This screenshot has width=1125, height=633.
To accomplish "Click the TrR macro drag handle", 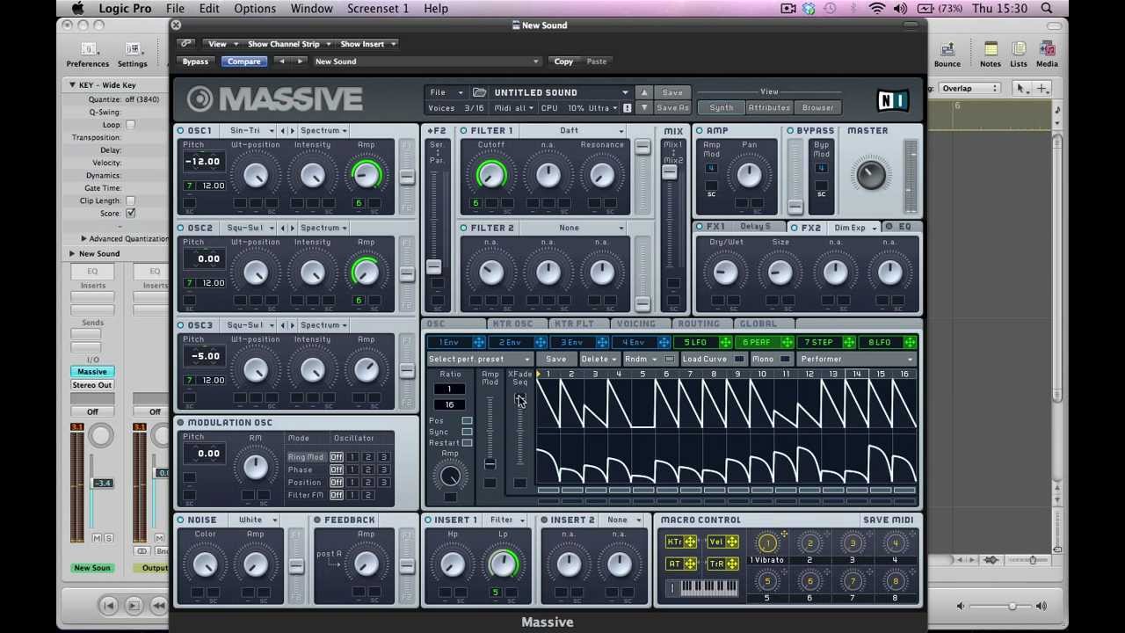I will [x=731, y=564].
